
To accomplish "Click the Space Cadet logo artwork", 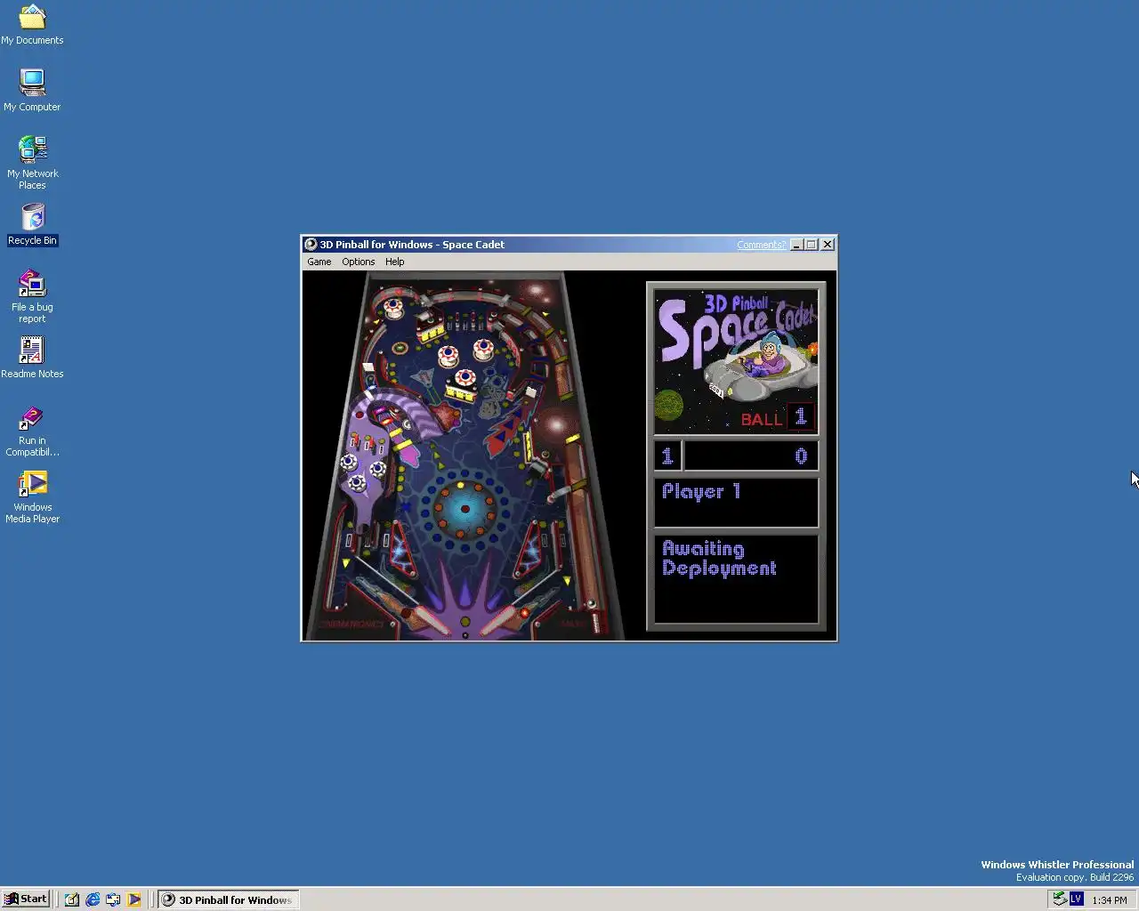I will tap(736, 360).
